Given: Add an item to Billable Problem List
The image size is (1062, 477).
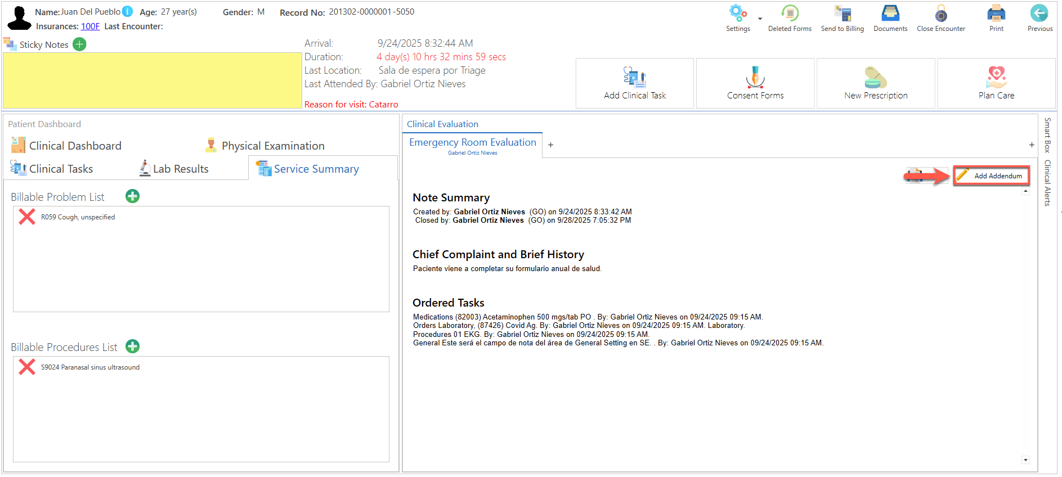Looking at the screenshot, I should (133, 196).
